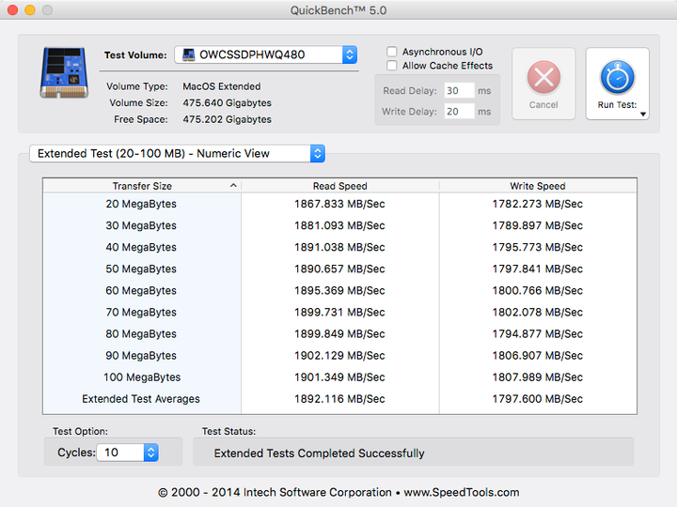Click the yellow minimize window button

click(x=30, y=9)
